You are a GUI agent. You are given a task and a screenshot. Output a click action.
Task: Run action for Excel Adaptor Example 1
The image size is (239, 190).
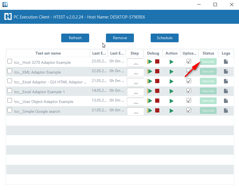pyautogui.click(x=171, y=91)
